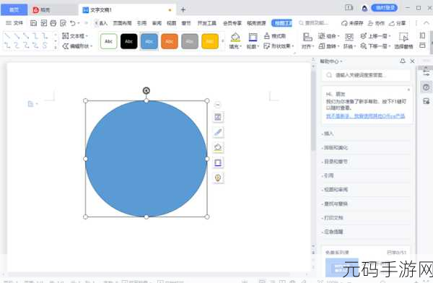Pin the help center panel
The height and width of the screenshot is (283, 433).
pyautogui.click(x=403, y=61)
